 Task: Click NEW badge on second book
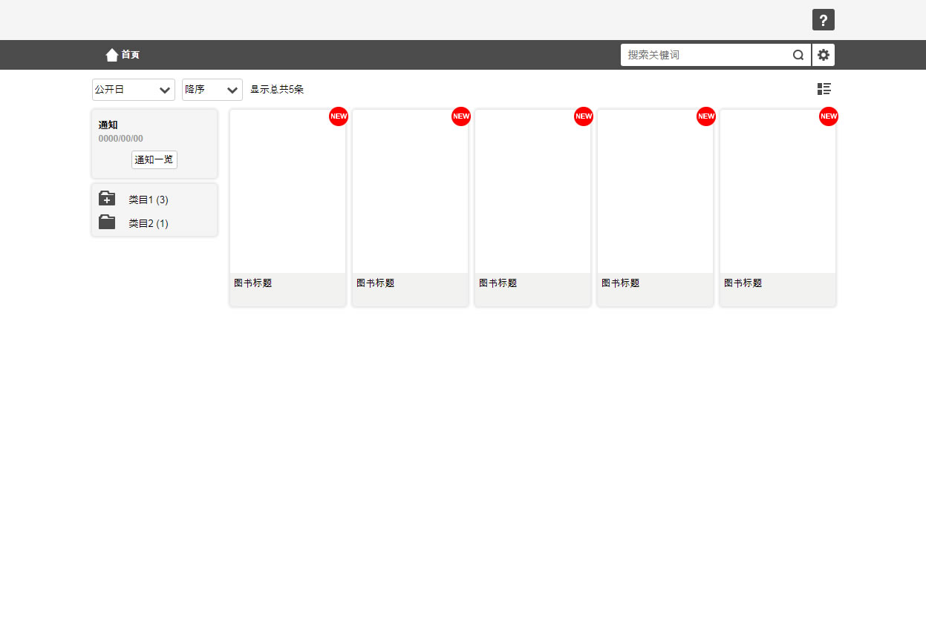point(461,116)
